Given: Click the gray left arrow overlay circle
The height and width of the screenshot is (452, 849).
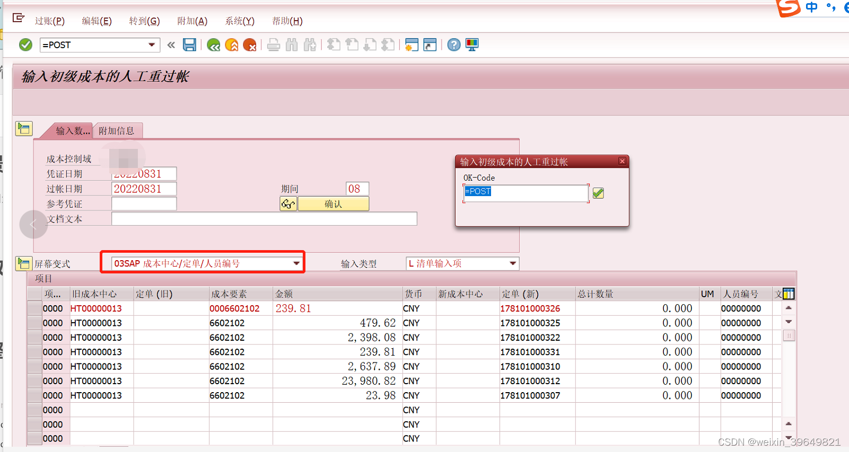Looking at the screenshot, I should [x=33, y=224].
